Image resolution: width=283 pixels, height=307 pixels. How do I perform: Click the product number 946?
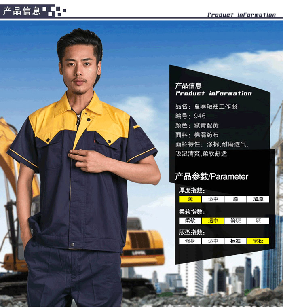pos(200,116)
